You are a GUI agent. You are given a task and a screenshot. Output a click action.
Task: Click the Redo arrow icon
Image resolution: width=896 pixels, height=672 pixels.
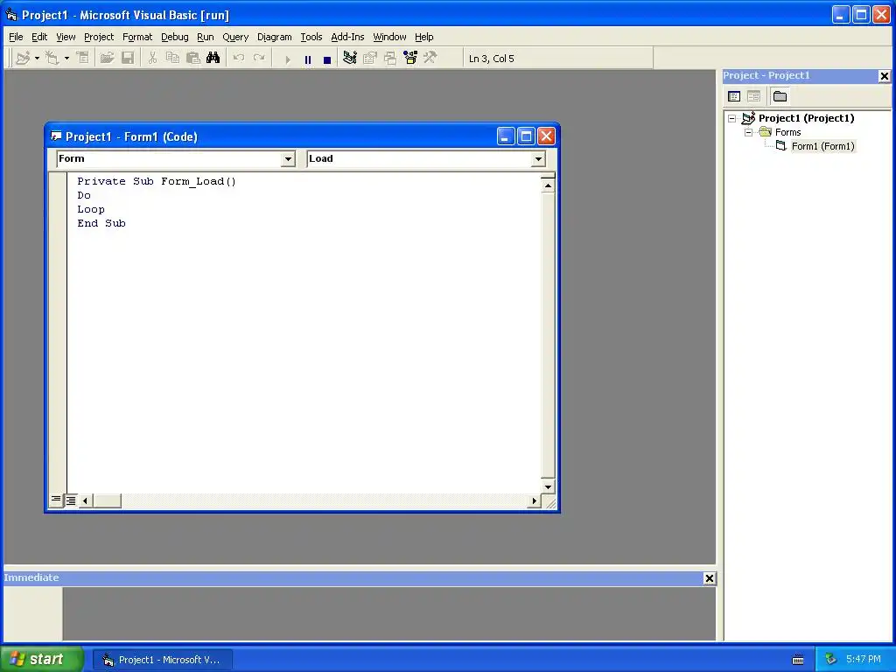pyautogui.click(x=259, y=59)
